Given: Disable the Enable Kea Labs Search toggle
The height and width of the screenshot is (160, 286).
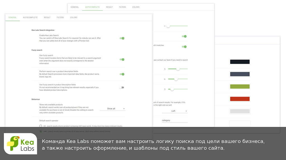Looking at the screenshot, I should click(x=121, y=38).
